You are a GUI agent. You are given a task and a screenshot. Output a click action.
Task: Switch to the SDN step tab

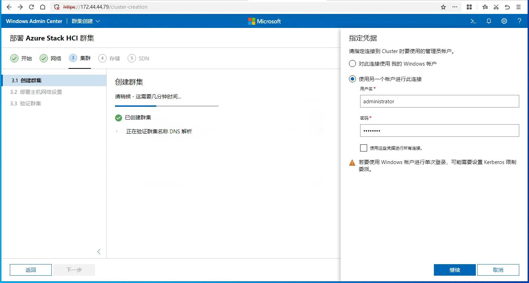pyautogui.click(x=138, y=58)
